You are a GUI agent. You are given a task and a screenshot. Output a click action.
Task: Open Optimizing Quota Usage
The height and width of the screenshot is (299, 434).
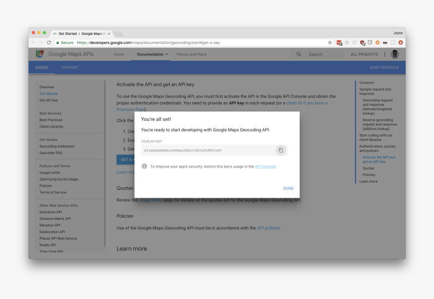coord(59,179)
